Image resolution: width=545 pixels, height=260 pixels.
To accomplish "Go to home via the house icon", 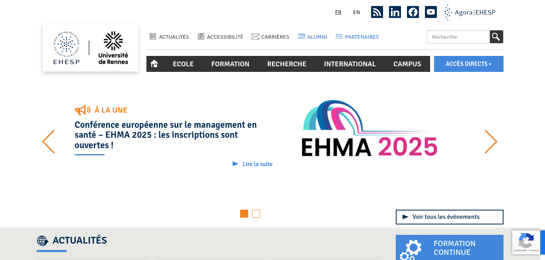I will coord(154,64).
